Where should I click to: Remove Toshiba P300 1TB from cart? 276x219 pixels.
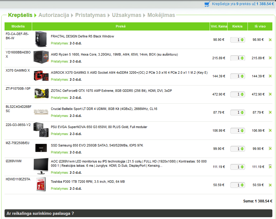(x=270, y=185)
